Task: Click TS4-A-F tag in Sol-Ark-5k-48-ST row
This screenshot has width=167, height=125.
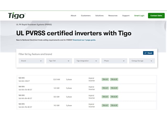Action: (105, 88)
